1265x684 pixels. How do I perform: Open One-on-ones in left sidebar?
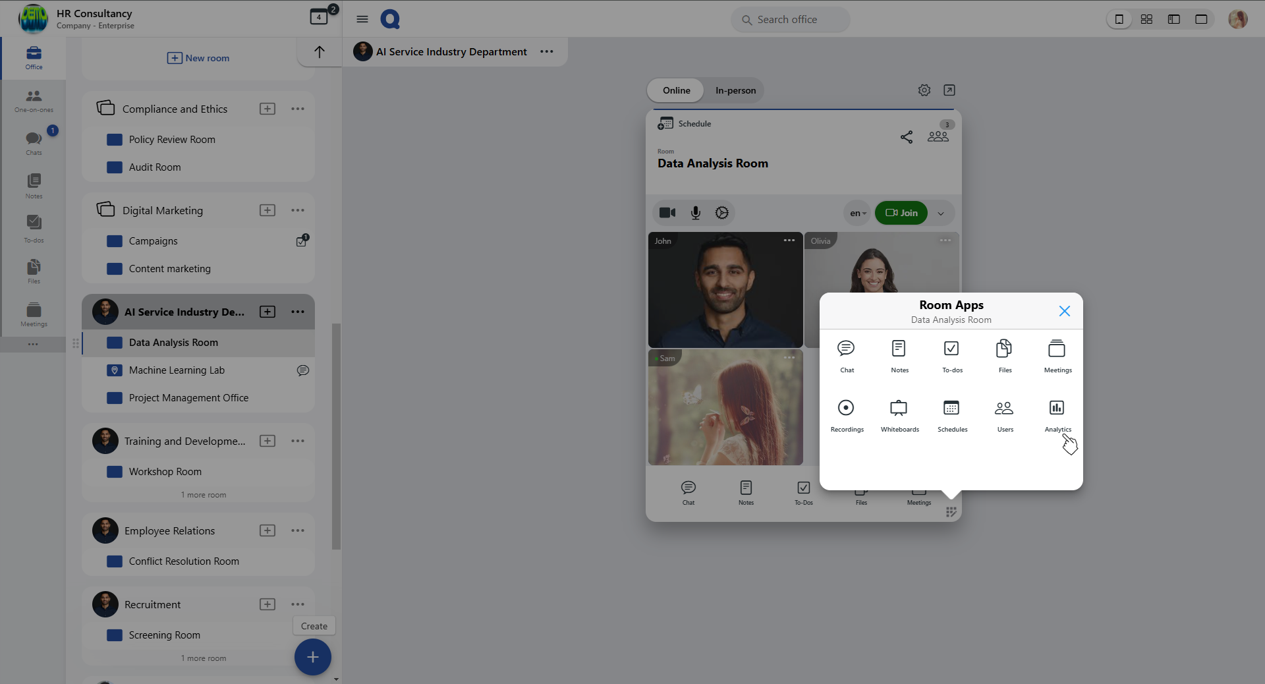tap(34, 101)
